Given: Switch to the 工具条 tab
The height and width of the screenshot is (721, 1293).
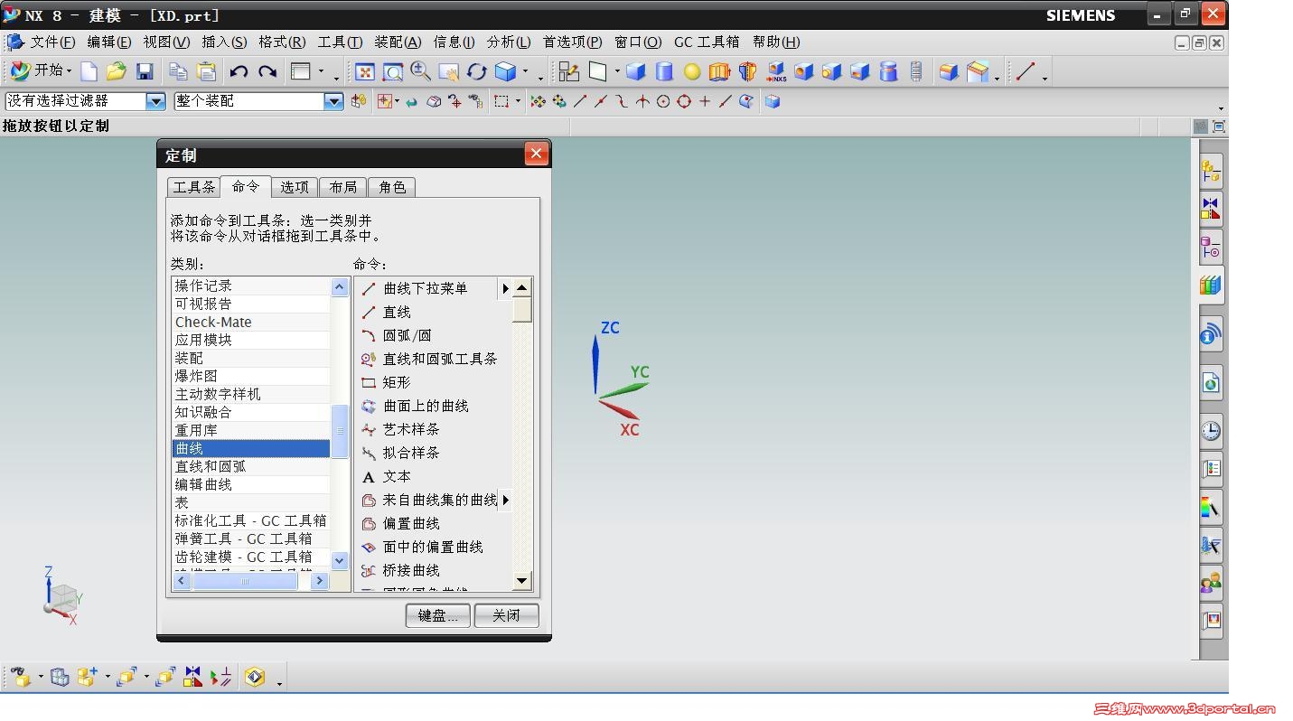Looking at the screenshot, I should click(194, 187).
